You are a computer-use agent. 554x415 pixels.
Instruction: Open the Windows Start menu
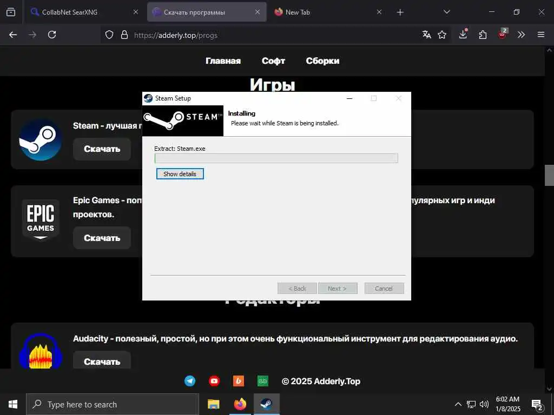pos(13,404)
